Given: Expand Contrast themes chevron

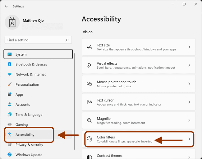Looking at the screenshot, I should coord(189,157).
